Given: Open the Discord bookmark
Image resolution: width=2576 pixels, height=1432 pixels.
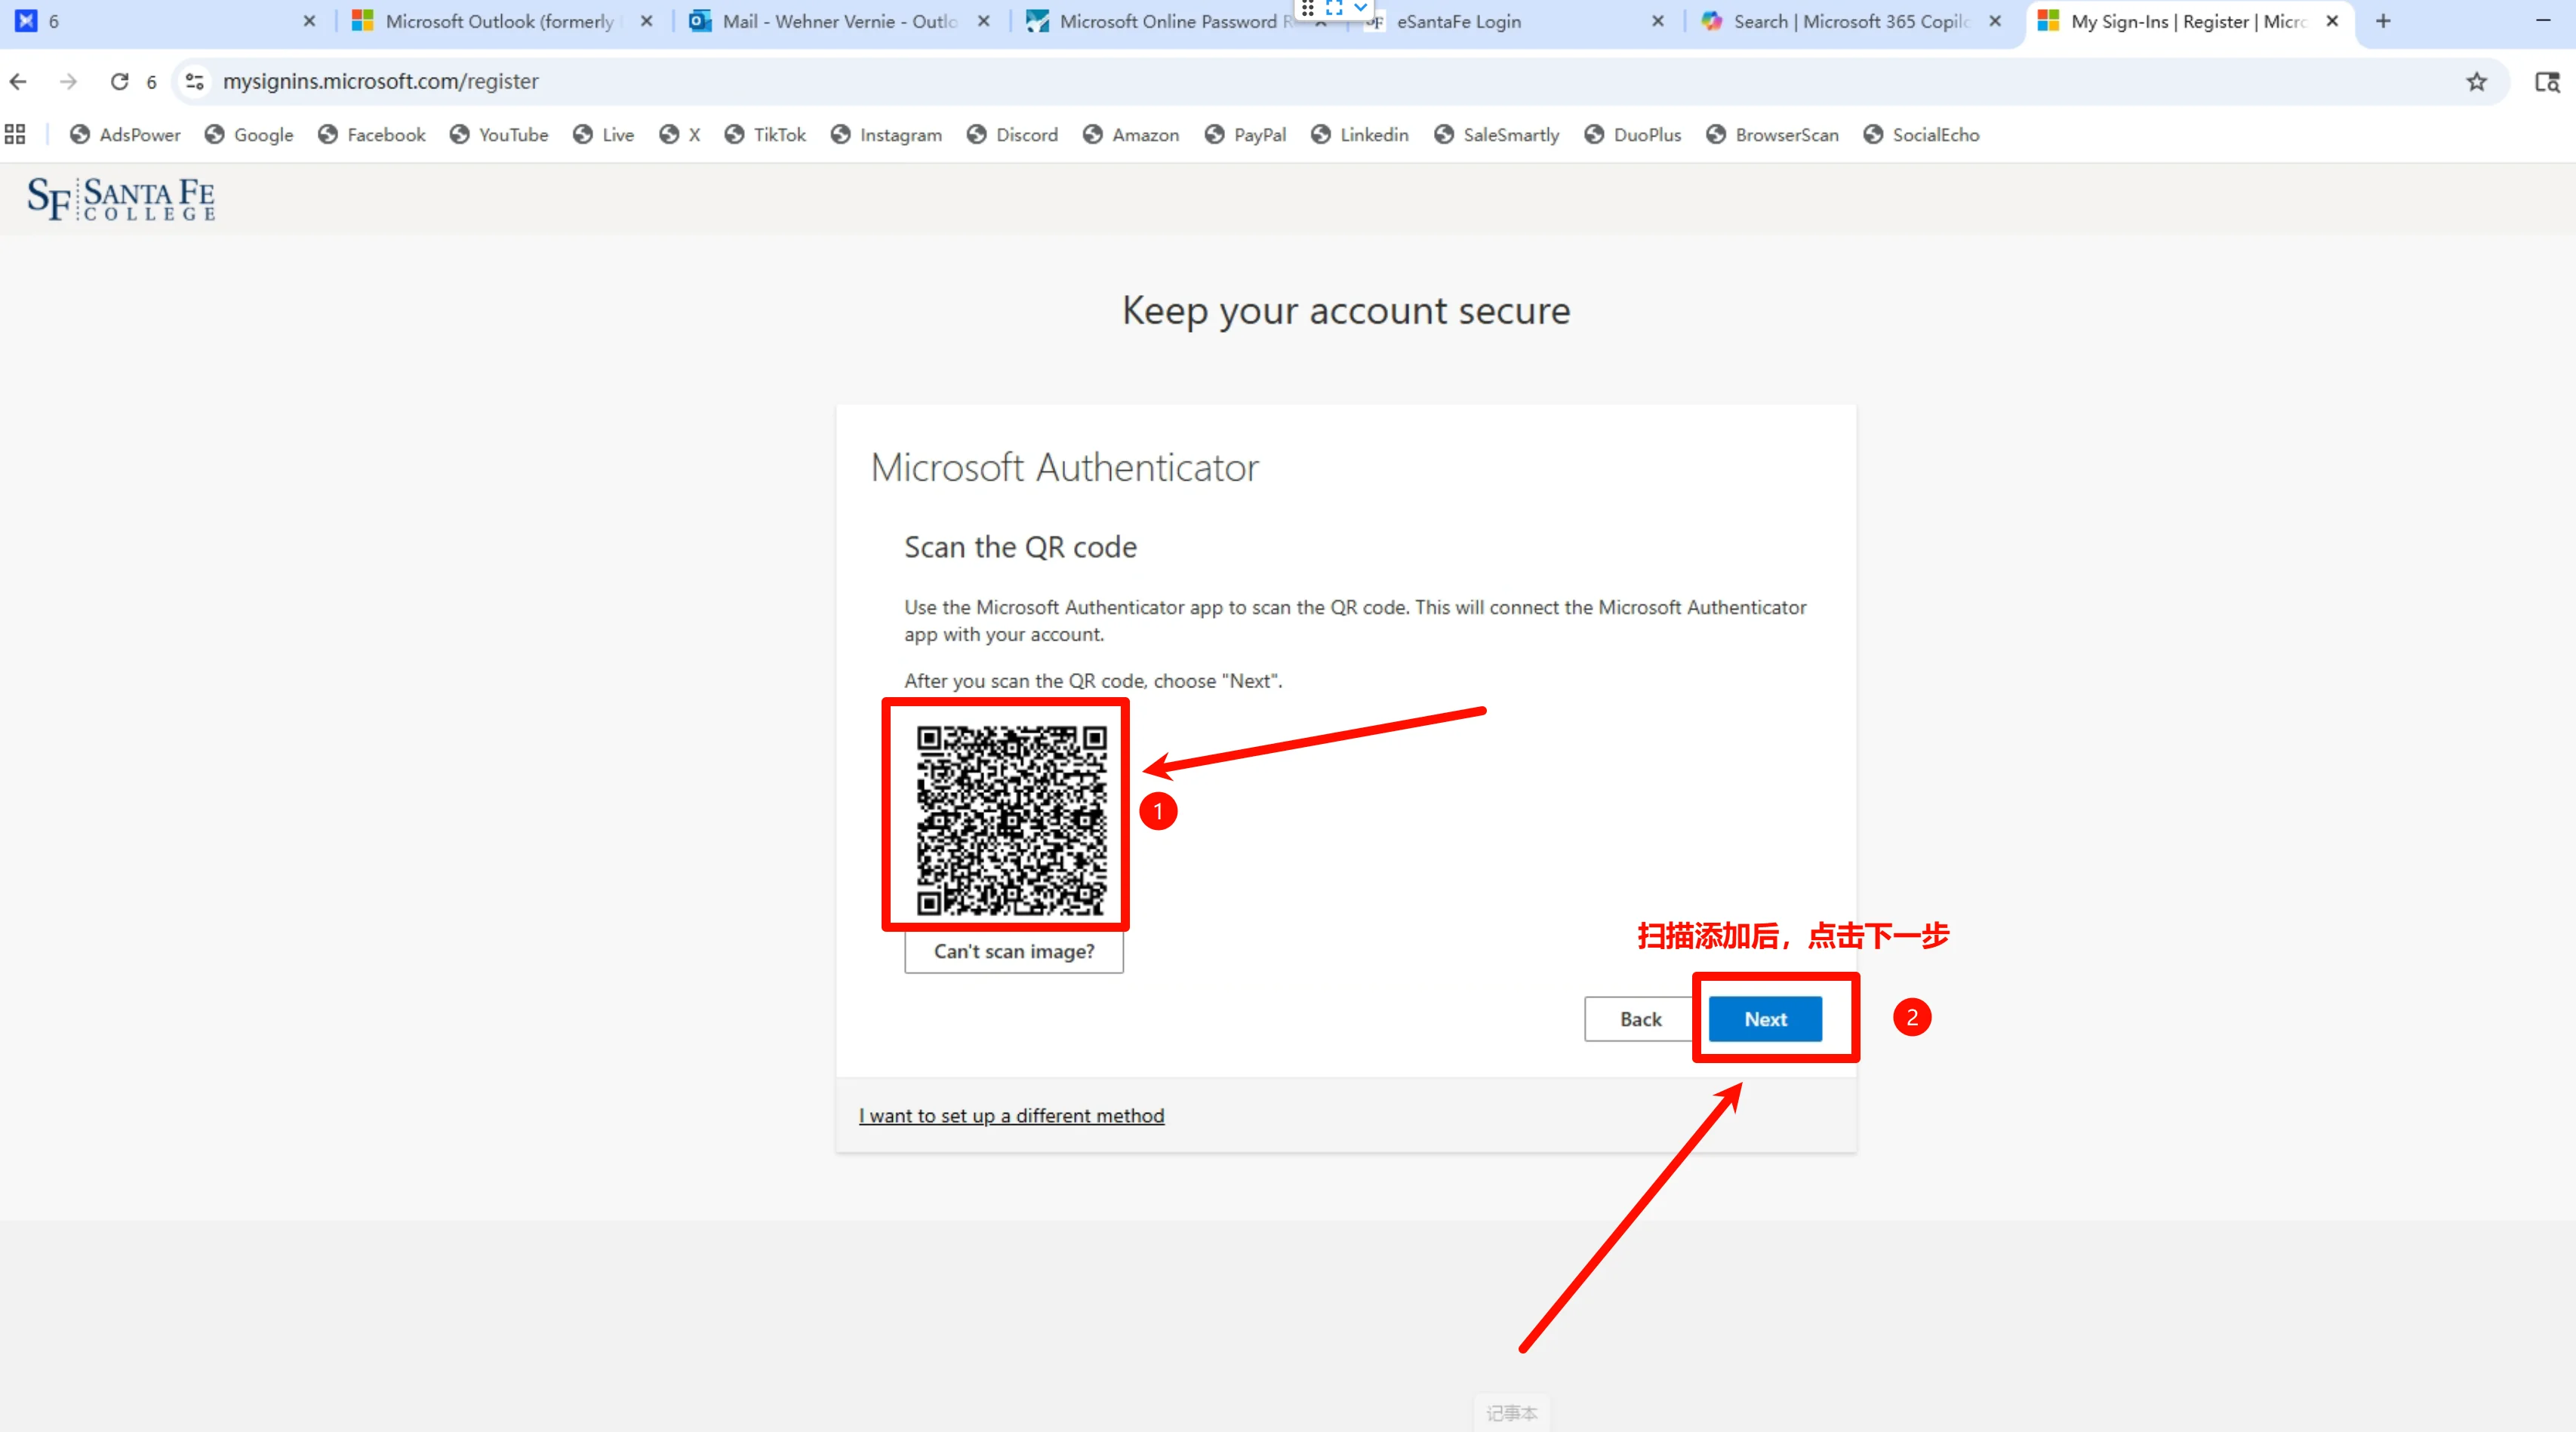Looking at the screenshot, I should 1012,134.
